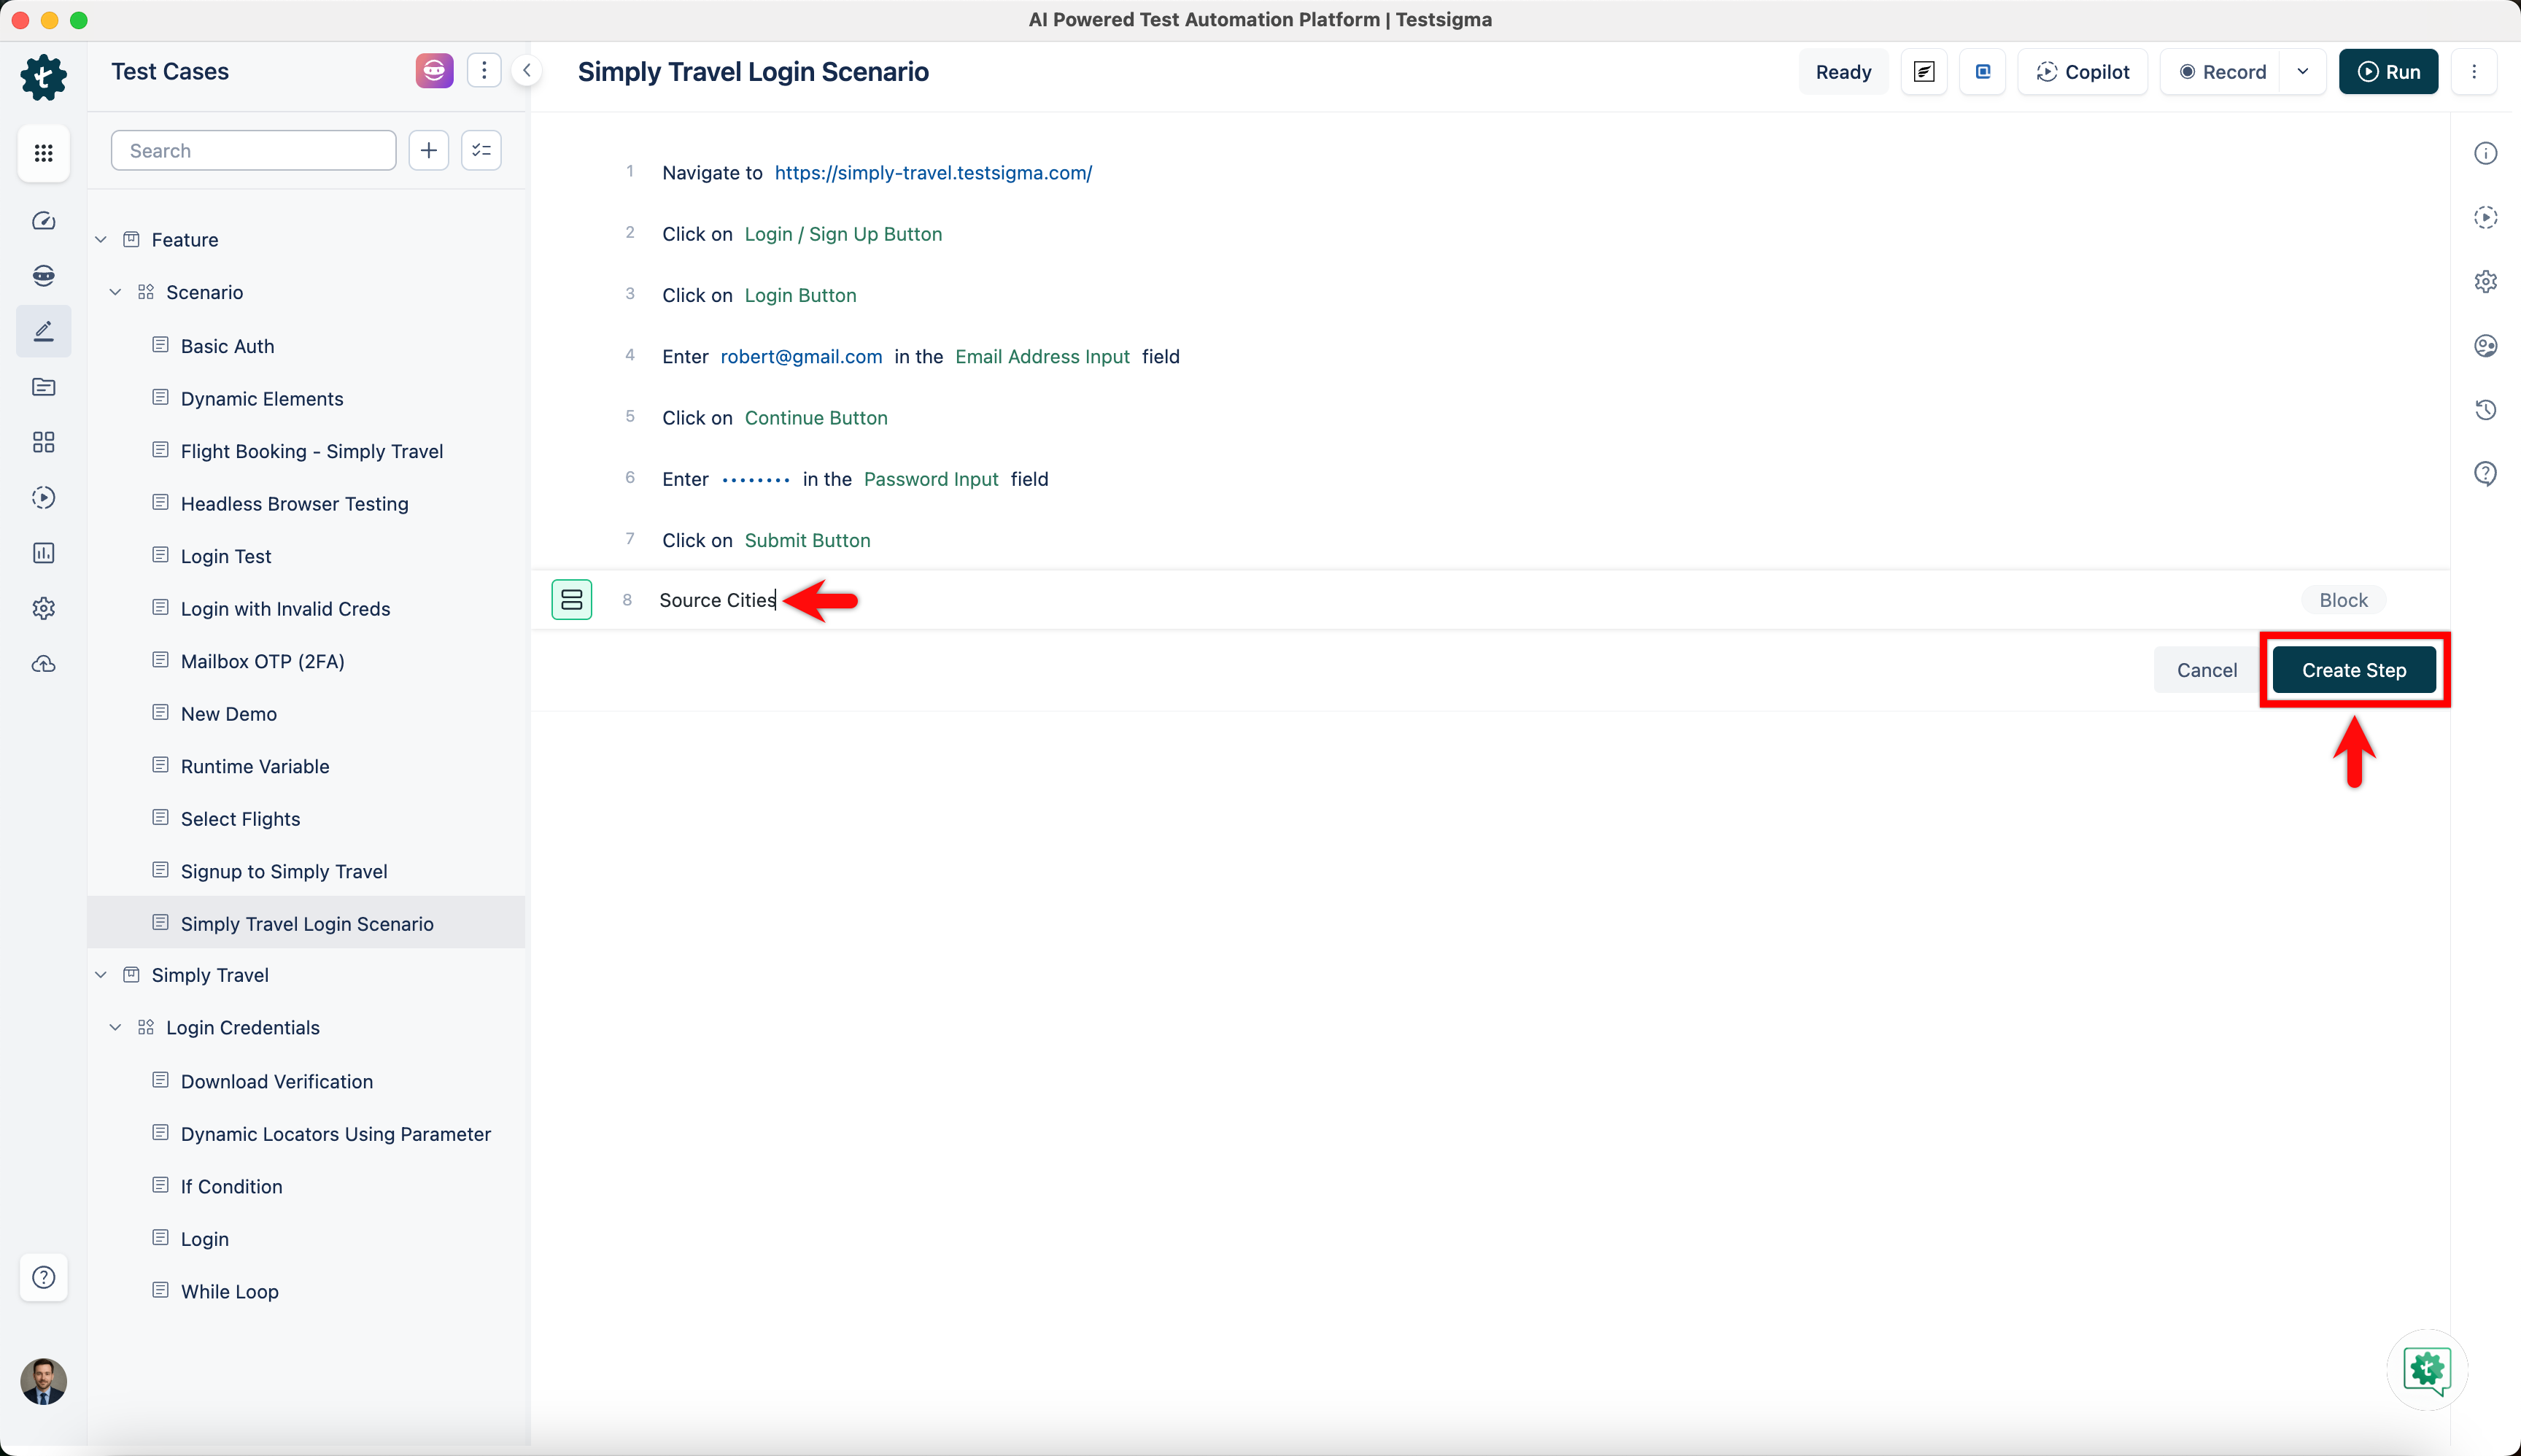Click the Create Step button
Screen dimensions: 2521x1456
[2354, 670]
